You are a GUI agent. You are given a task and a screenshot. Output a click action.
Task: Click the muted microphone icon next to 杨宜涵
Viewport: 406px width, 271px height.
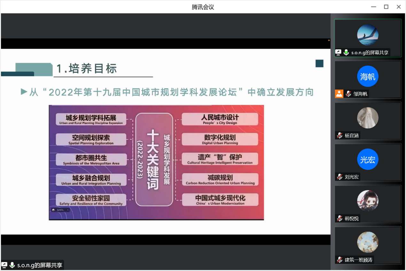point(340,135)
